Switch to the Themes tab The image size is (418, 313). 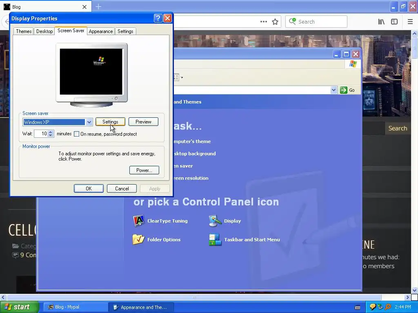24,31
